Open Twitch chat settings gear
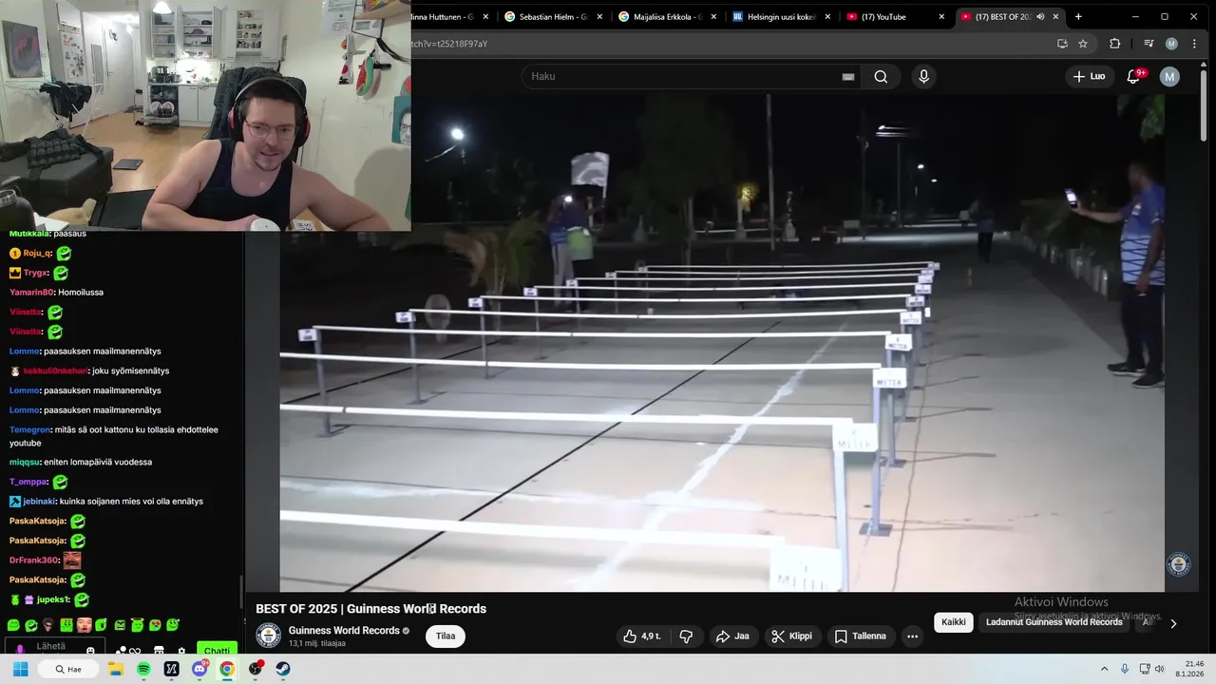 (181, 652)
